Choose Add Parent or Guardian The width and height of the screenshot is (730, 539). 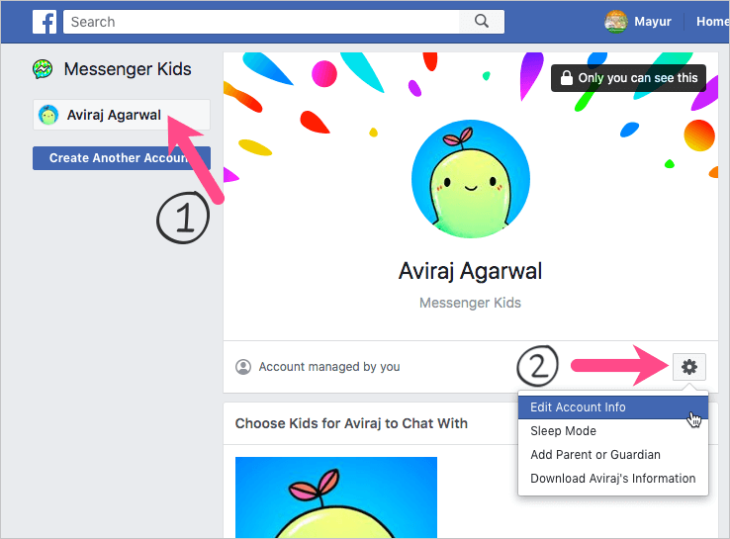point(613,455)
